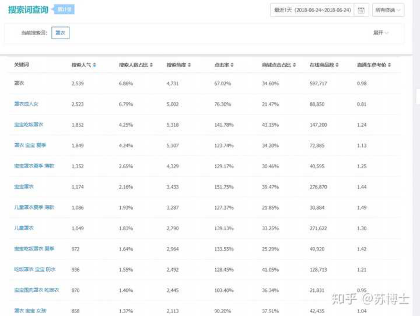Image resolution: width=420 pixels, height=316 pixels.
Task: Open keyword link 吃饭罩衣 宝宝 防水
Action: [x=35, y=269]
